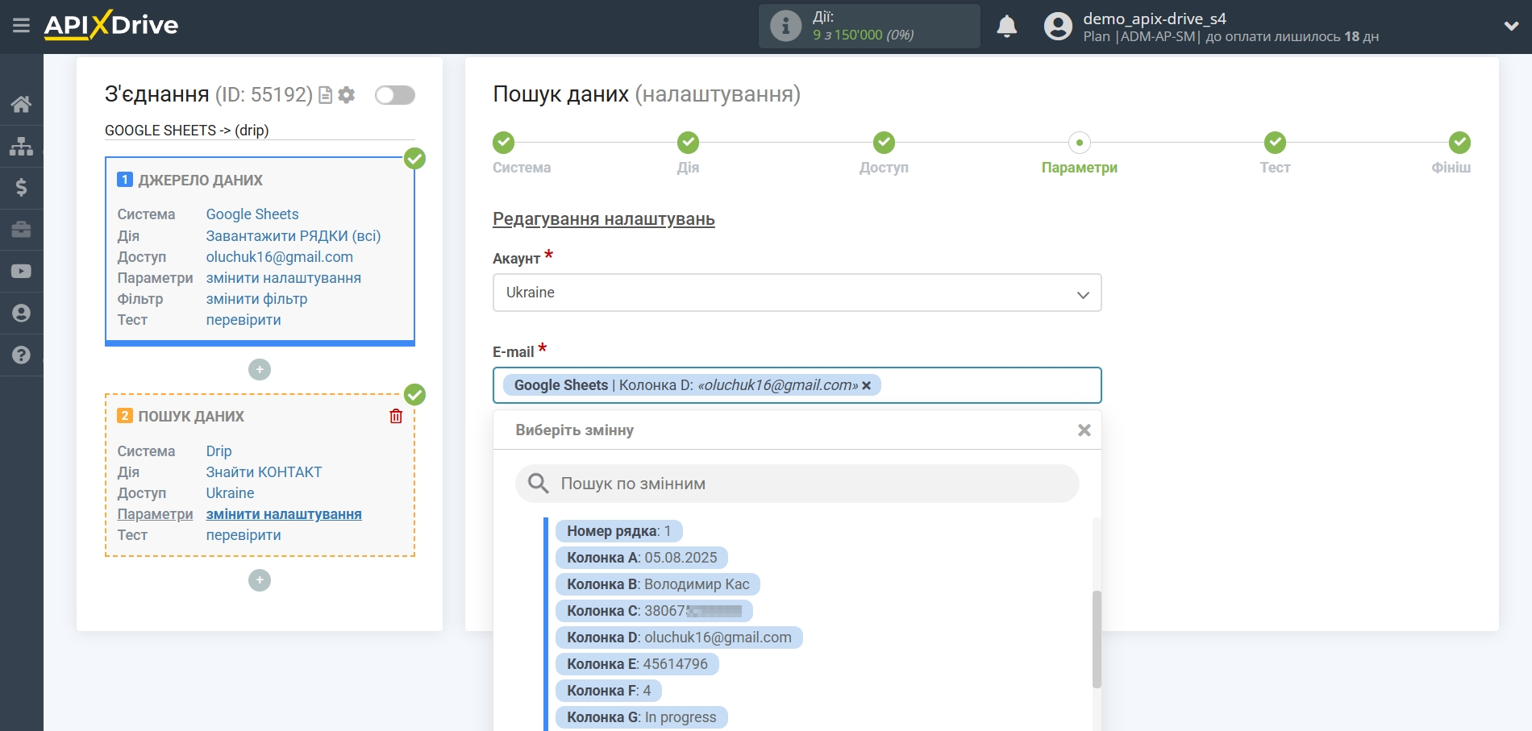
Task: Open the hamburger menu
Action: tap(22, 26)
